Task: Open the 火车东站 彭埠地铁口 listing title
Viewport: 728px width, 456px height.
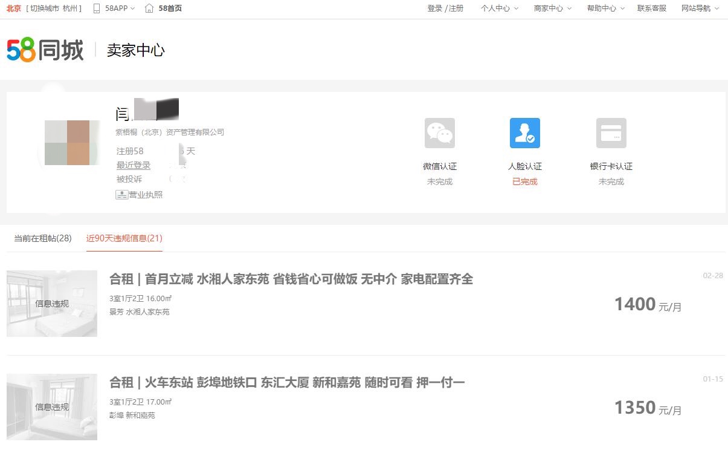Action: point(287,382)
